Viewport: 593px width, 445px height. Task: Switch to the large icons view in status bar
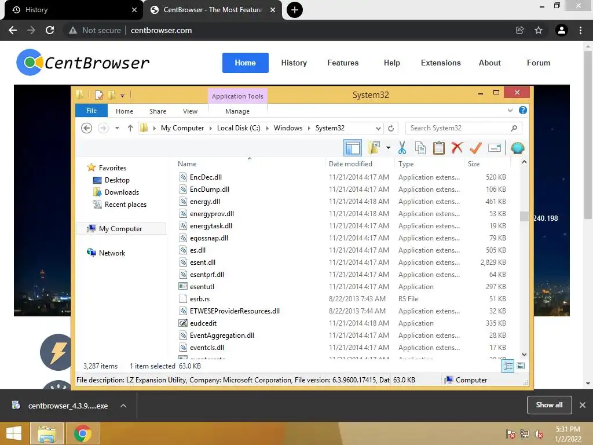[x=521, y=366]
